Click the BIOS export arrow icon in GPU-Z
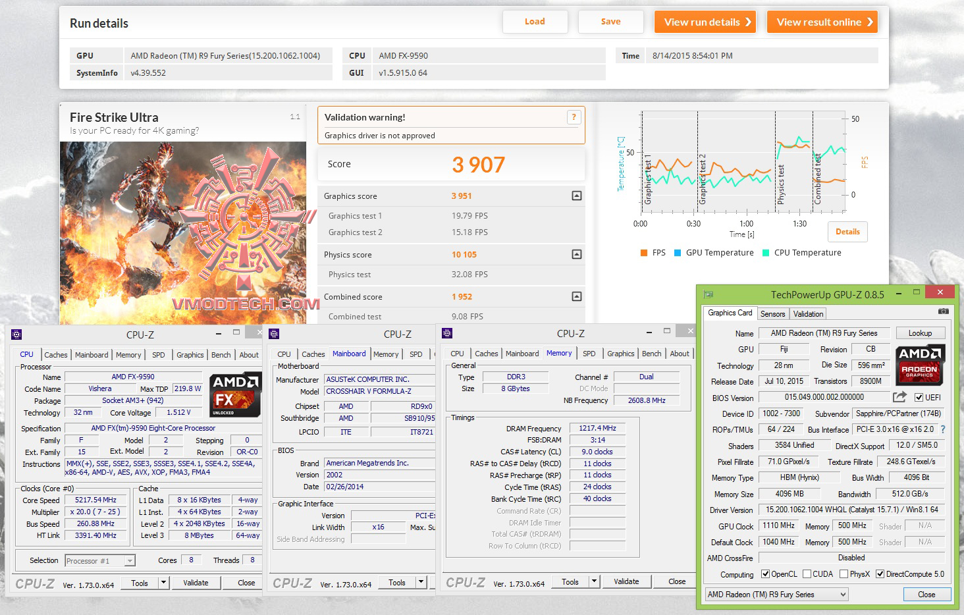The width and height of the screenshot is (964, 615). (x=899, y=397)
